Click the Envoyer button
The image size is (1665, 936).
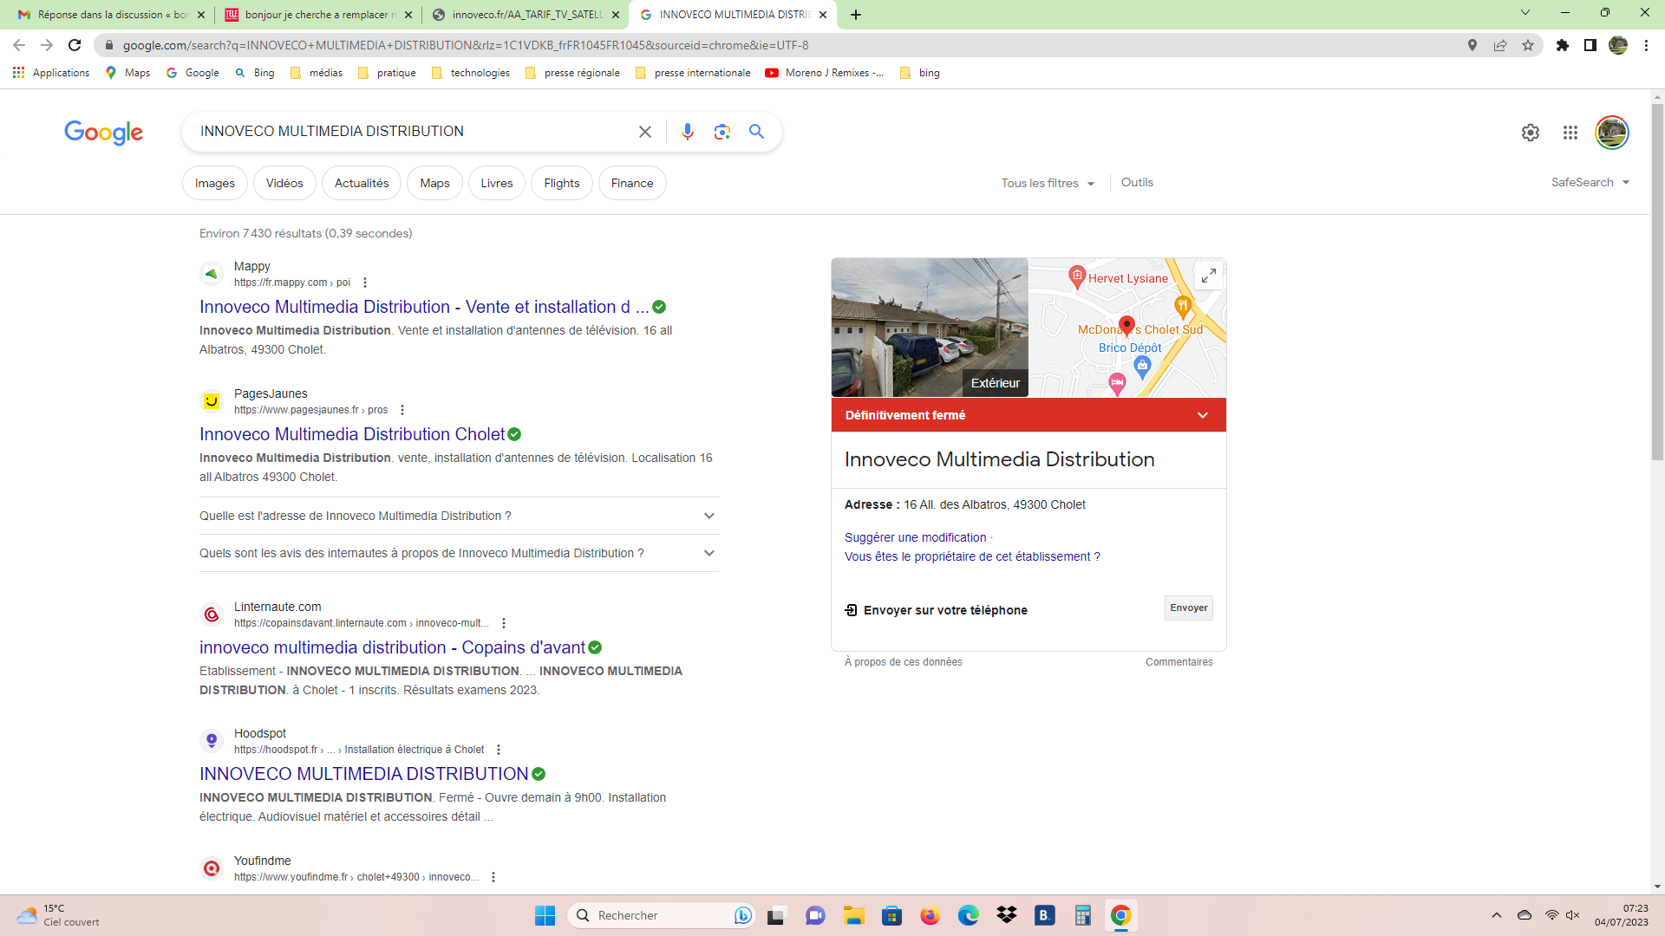1188,608
